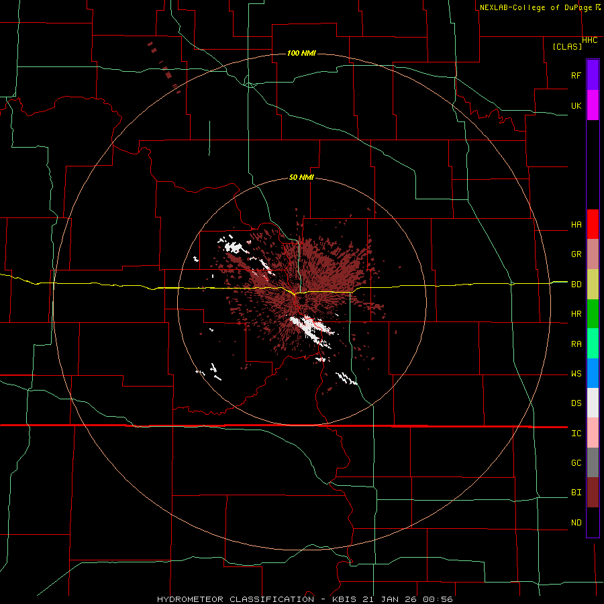Pick the HR green legend swatch
The image size is (604, 604).
pyautogui.click(x=593, y=314)
